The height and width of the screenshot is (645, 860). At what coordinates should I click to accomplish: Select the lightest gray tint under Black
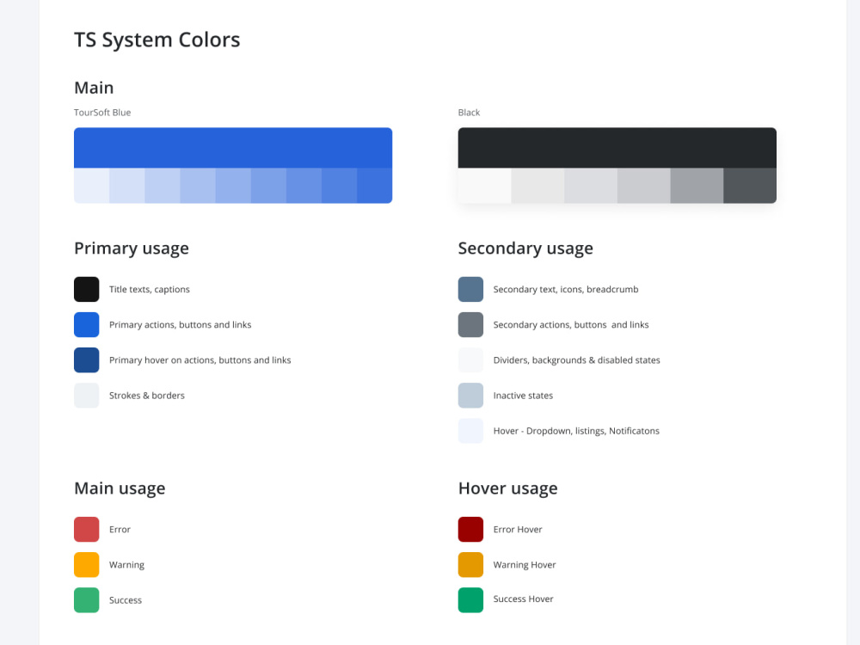[484, 186]
